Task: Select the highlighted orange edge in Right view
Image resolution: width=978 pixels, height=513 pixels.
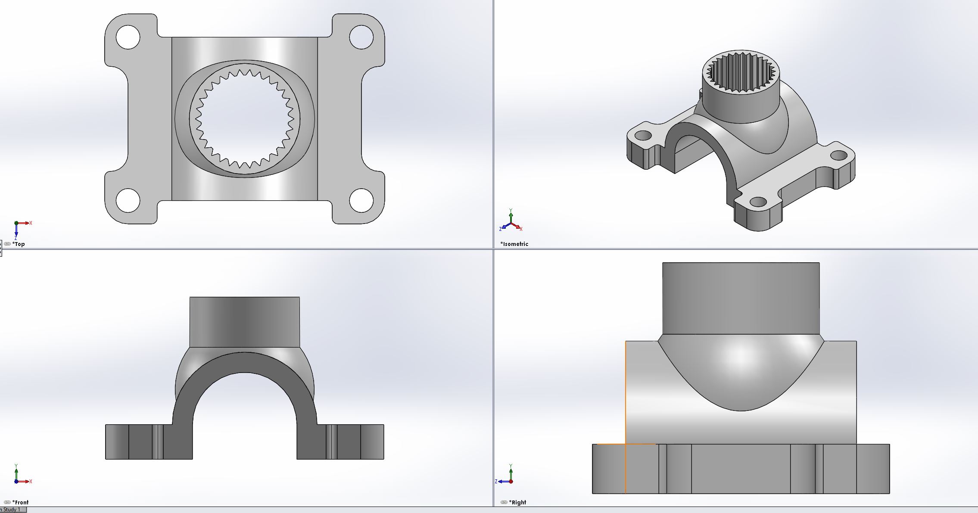Action: (625, 469)
